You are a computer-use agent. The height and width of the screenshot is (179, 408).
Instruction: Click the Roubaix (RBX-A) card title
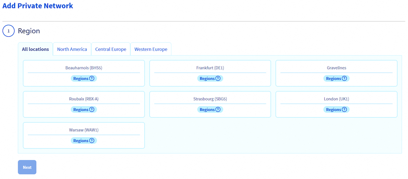pos(84,99)
